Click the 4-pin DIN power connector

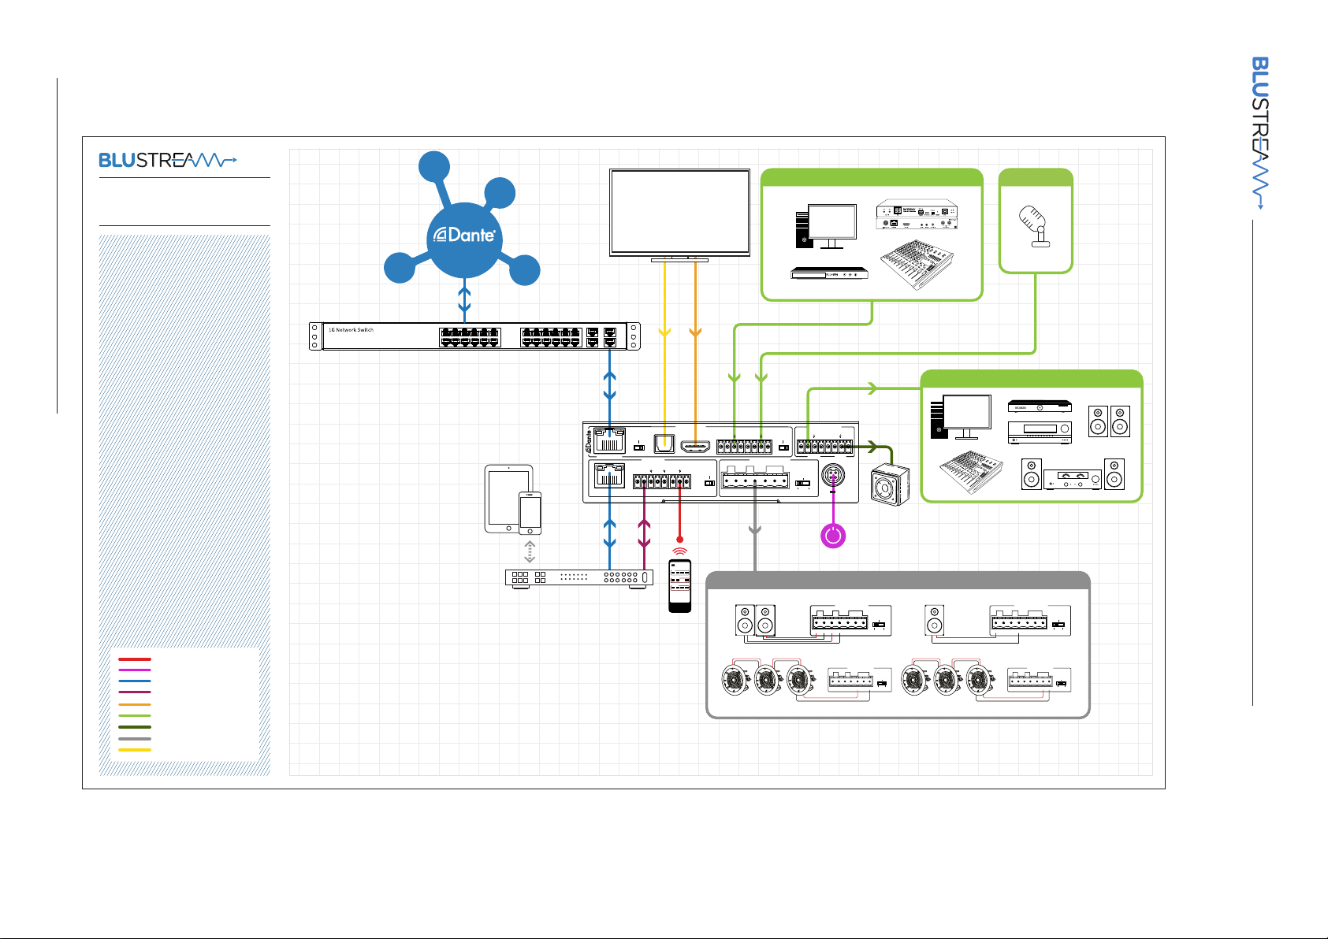coord(833,476)
